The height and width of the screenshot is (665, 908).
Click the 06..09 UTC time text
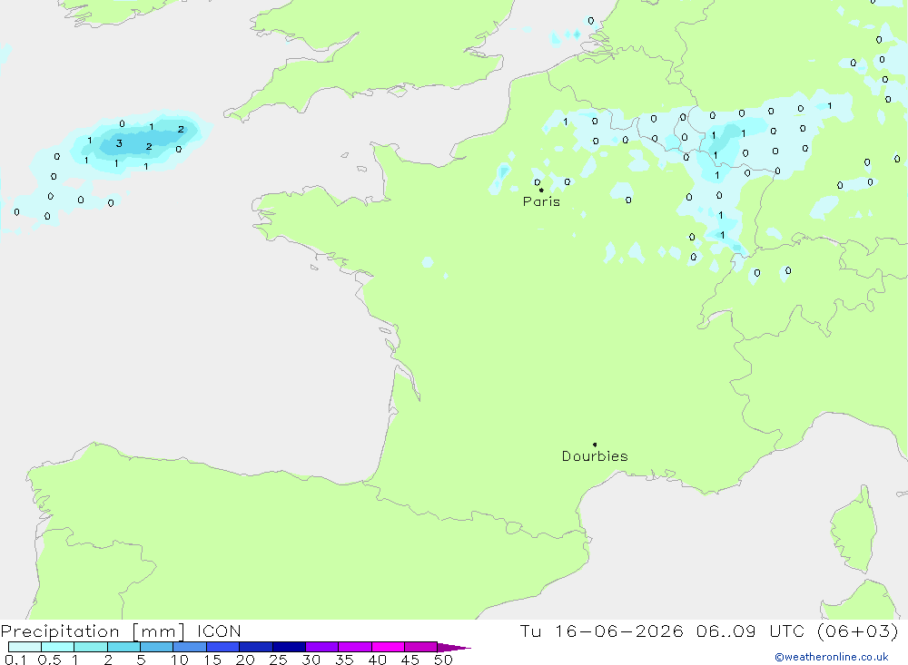[x=751, y=631]
